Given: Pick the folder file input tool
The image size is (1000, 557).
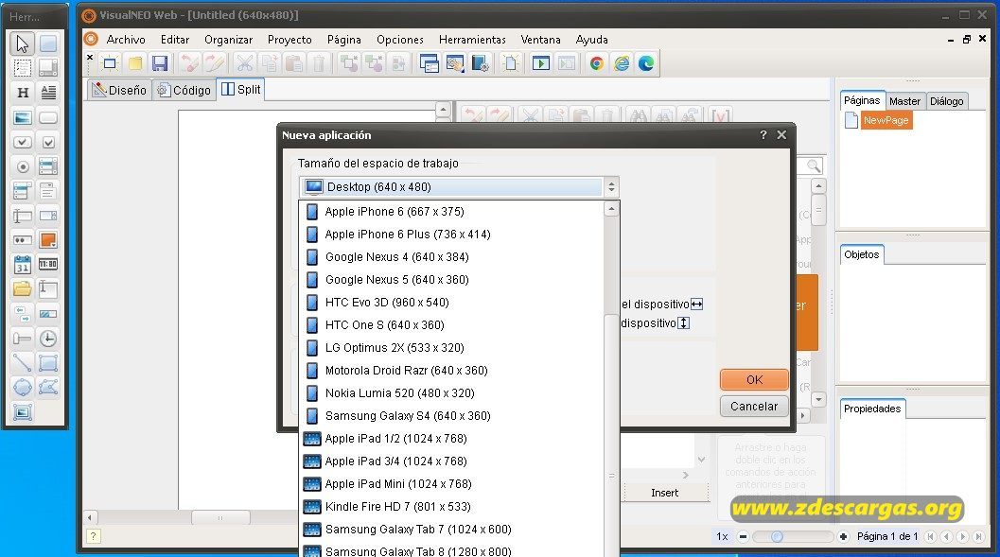Looking at the screenshot, I should [x=23, y=288].
